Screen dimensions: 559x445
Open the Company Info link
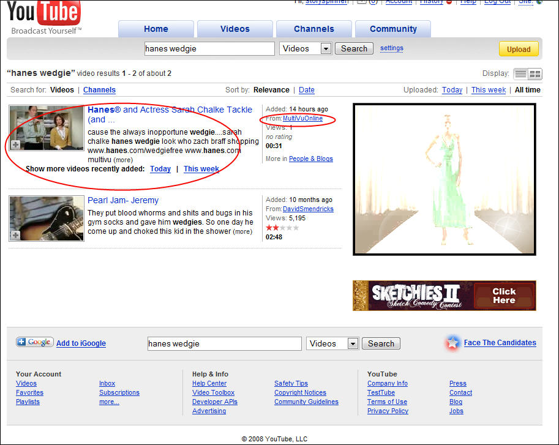388,383
